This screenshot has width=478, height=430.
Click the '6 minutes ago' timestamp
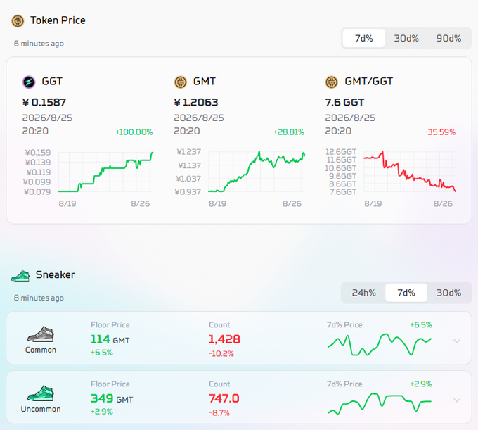tap(39, 44)
